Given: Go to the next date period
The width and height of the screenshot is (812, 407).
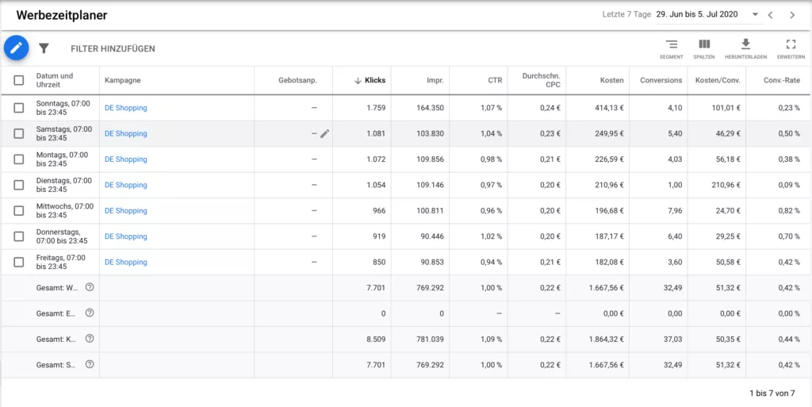Looking at the screenshot, I should coord(792,15).
